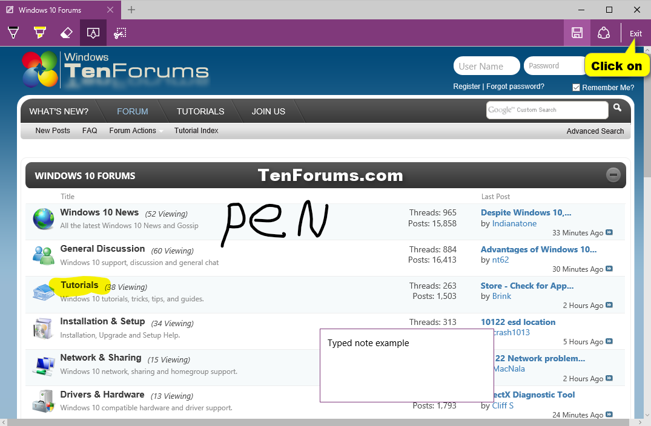Open the Installation & Setup forum
651x426 pixels.
coord(102,321)
